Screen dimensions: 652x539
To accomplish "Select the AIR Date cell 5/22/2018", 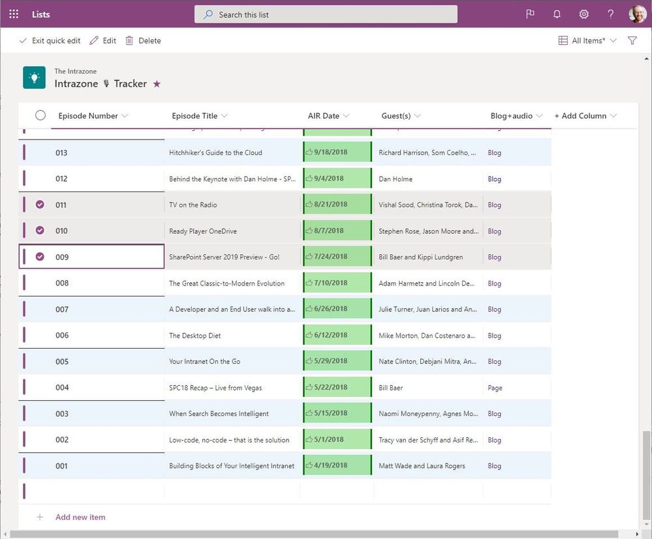I will pos(337,387).
